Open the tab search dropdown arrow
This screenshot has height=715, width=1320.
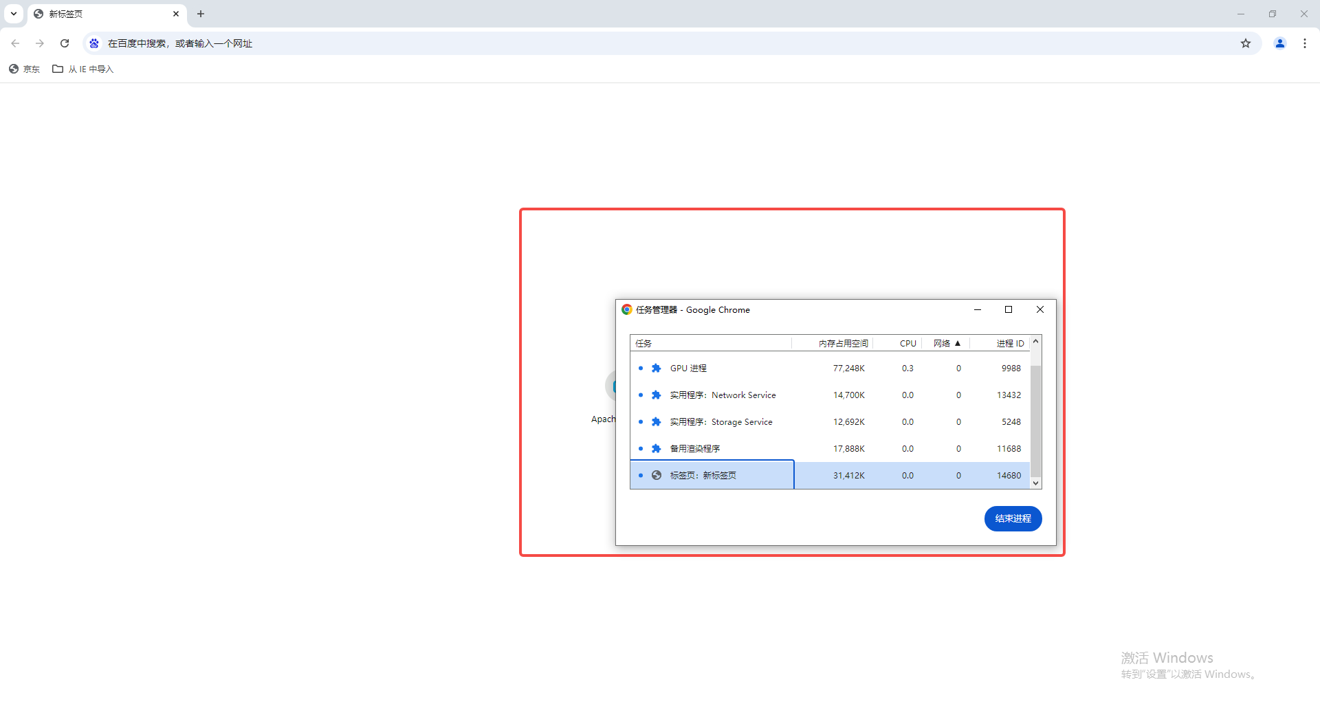pos(14,14)
